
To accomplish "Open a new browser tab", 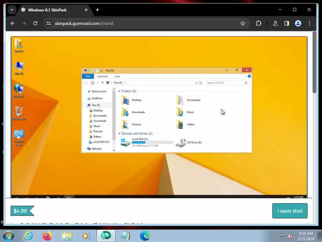I will pos(97,10).
